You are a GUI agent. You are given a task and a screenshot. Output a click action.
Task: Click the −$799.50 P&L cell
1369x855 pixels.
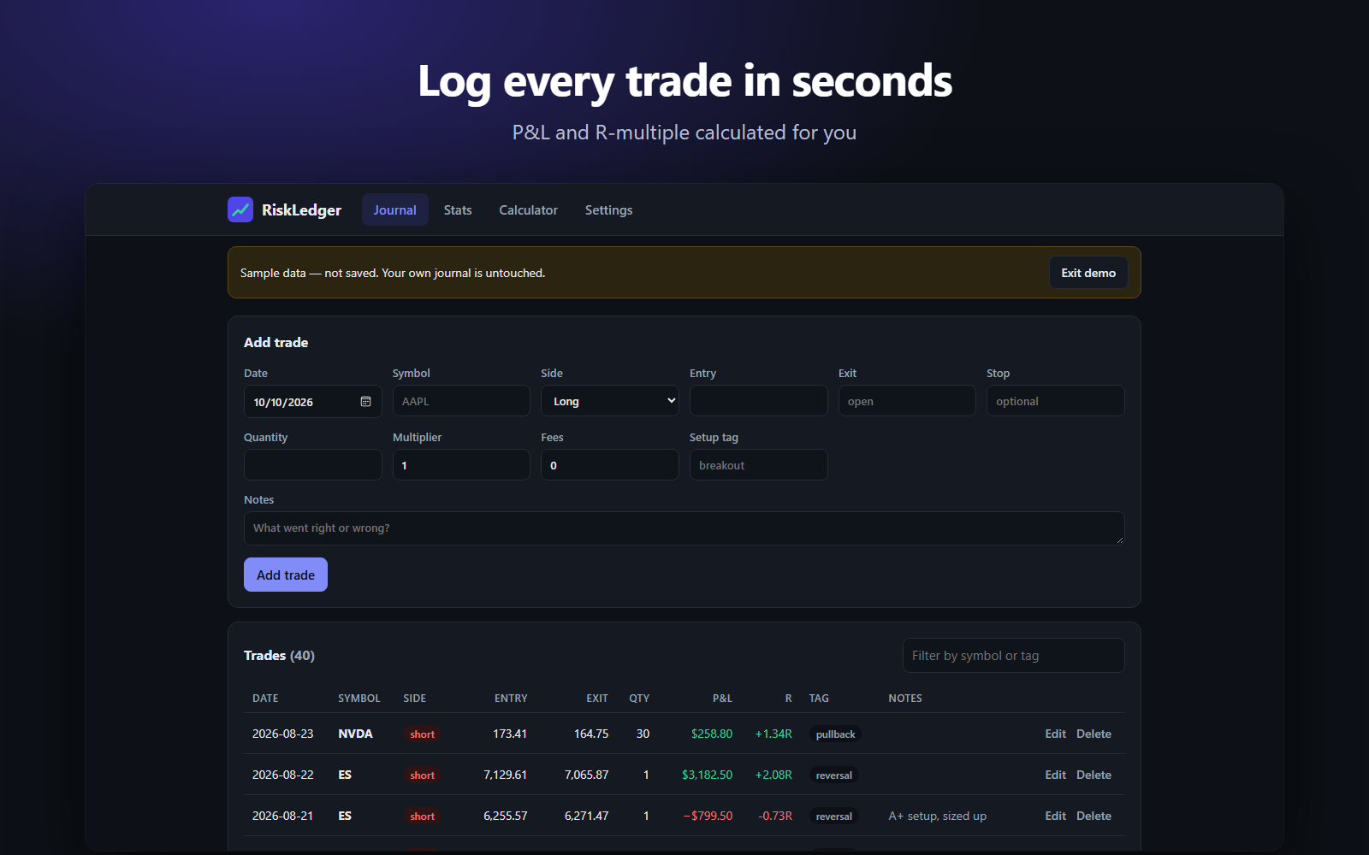[x=708, y=816]
